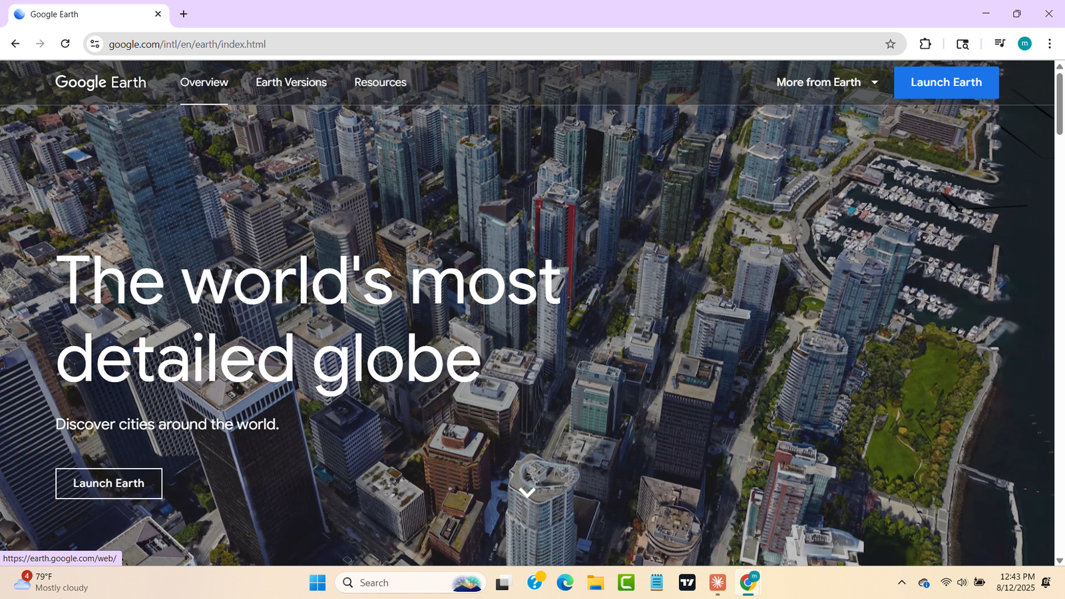Image resolution: width=1065 pixels, height=599 pixels.
Task: Open the Chrome three-dot menu
Action: (x=1050, y=44)
